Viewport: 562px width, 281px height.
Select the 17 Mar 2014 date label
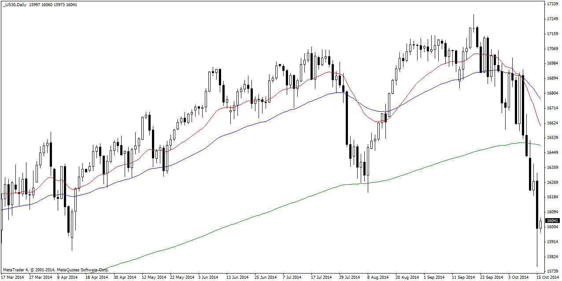point(14,277)
